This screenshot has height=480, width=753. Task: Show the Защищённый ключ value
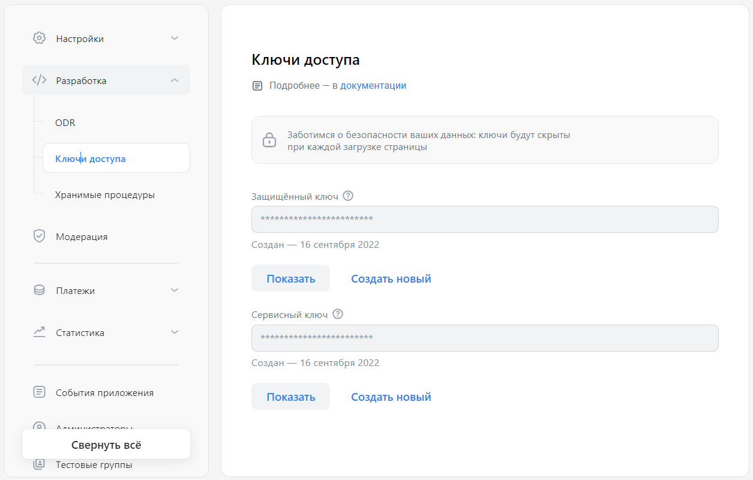290,278
